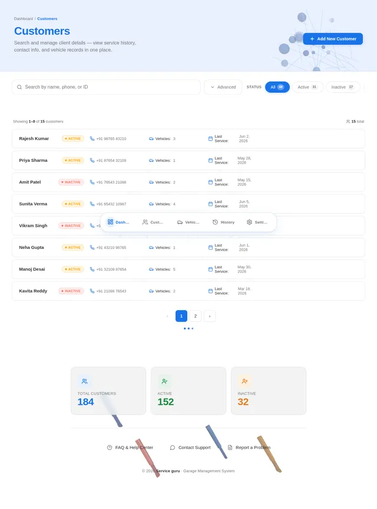Open the Active 152 stat card
Viewport: 377px width, 509px height.
click(188, 391)
